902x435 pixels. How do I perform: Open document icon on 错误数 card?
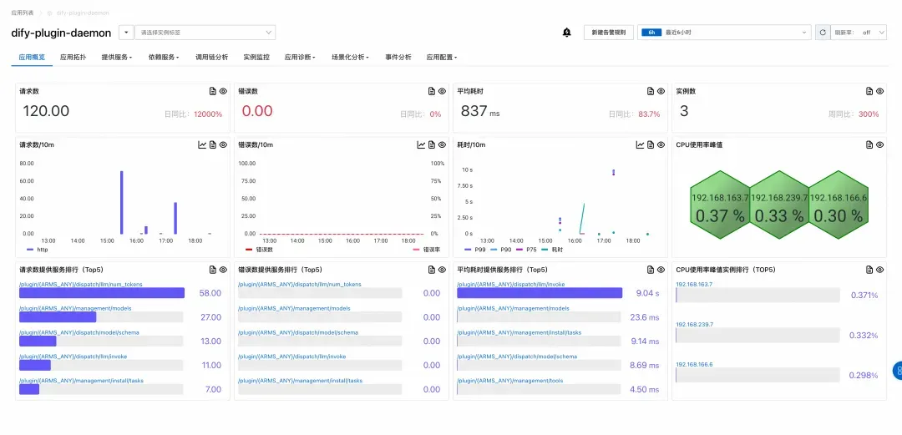pyautogui.click(x=432, y=91)
